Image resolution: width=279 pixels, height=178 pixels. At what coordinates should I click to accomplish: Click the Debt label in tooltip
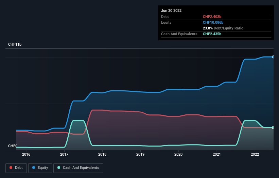click(165, 17)
